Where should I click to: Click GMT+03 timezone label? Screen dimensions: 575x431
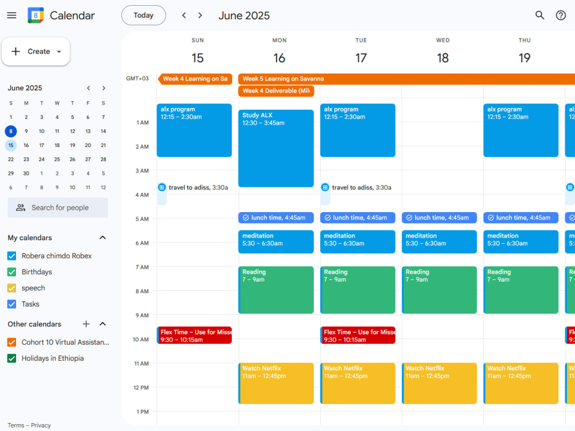point(137,78)
